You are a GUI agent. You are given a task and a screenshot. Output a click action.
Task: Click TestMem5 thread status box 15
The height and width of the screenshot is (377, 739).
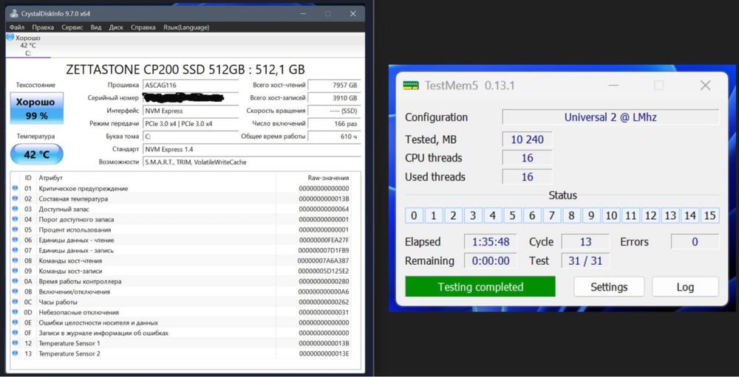(709, 216)
